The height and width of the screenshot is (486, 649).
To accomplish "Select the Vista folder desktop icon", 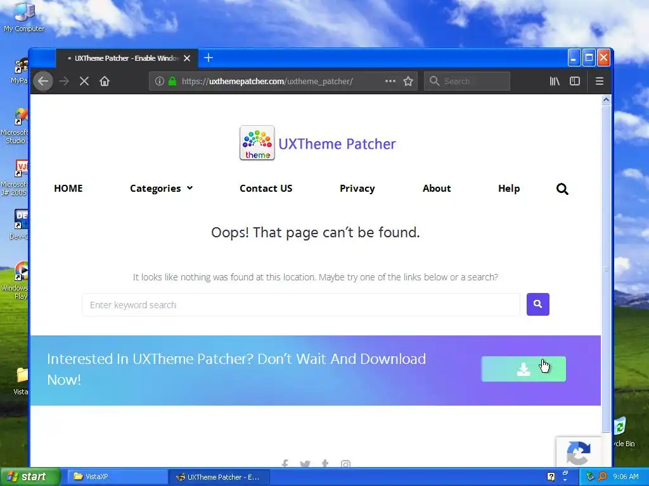I will click(21, 381).
